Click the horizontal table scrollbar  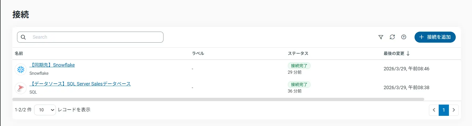[218, 99]
